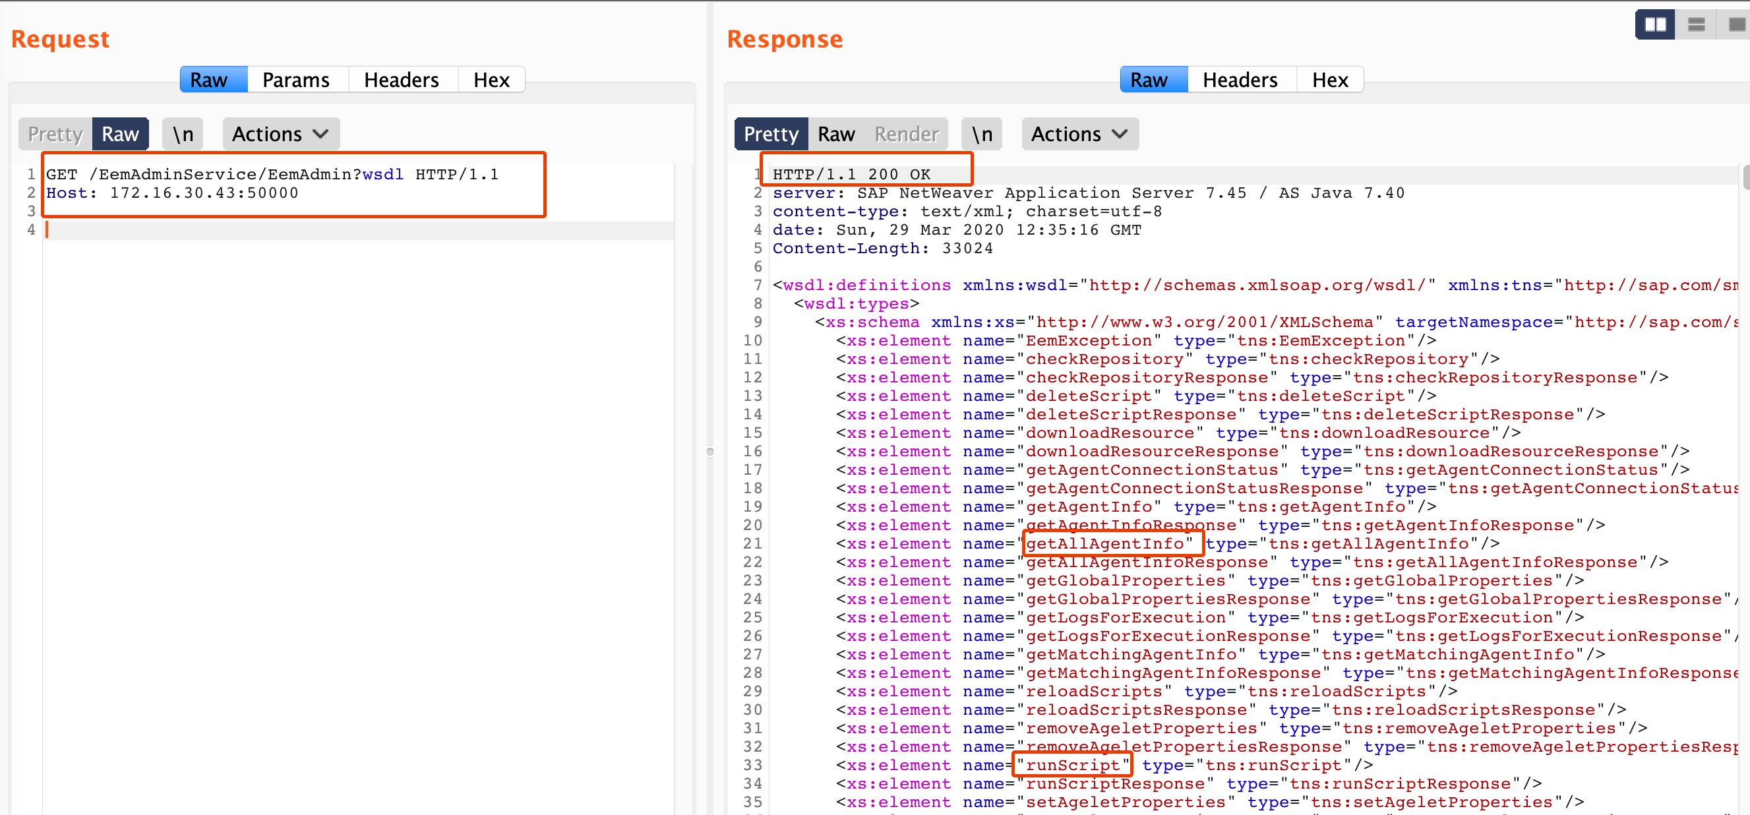Open the request Hex tab
The height and width of the screenshot is (815, 1750).
tap(491, 80)
